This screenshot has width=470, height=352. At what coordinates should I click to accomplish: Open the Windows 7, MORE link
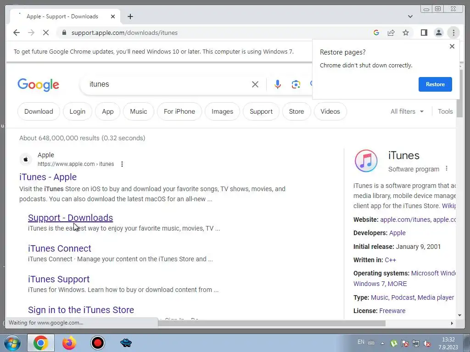tap(380, 283)
